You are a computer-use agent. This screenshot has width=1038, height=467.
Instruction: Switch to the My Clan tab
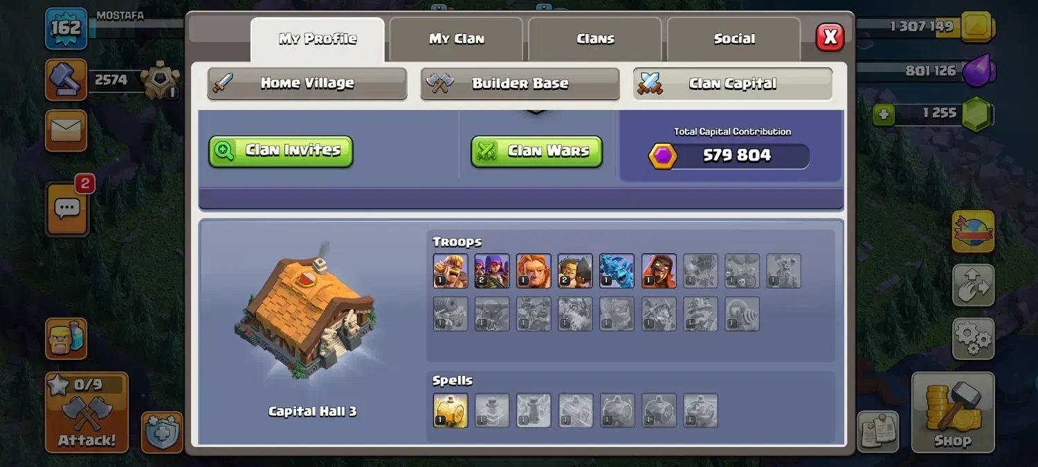456,39
